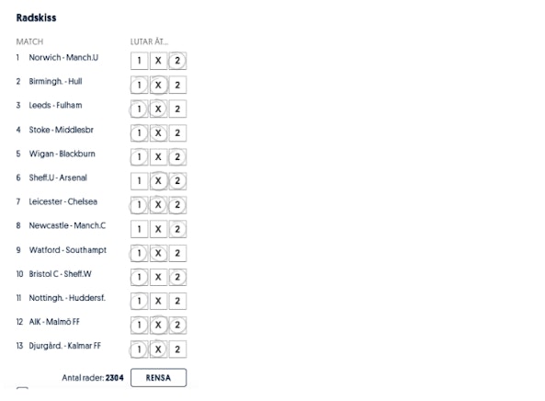545x401 pixels.
Task: Select X for Newcastle - Manch.C match
Action: click(158, 229)
